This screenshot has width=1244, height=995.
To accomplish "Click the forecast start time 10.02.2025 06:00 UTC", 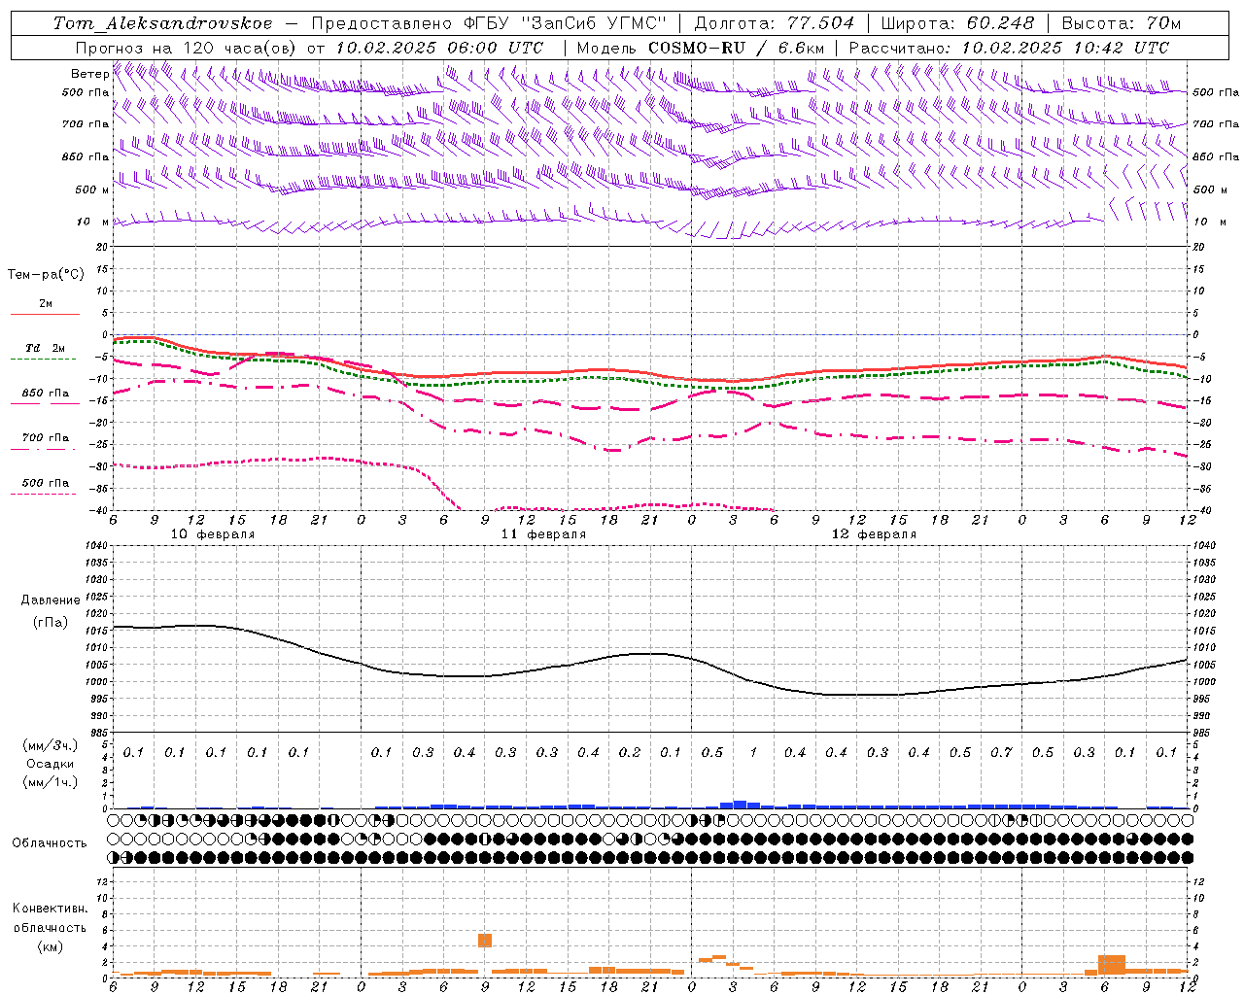I will (x=439, y=48).
